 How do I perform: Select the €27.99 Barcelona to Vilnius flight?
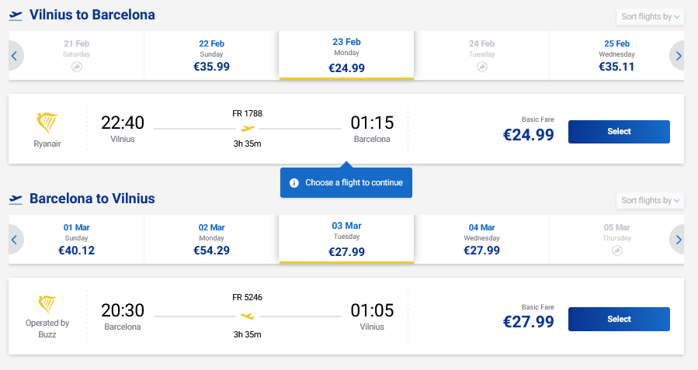(619, 320)
